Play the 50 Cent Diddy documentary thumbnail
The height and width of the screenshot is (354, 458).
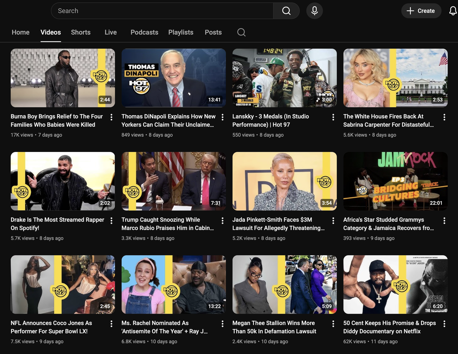point(395,285)
